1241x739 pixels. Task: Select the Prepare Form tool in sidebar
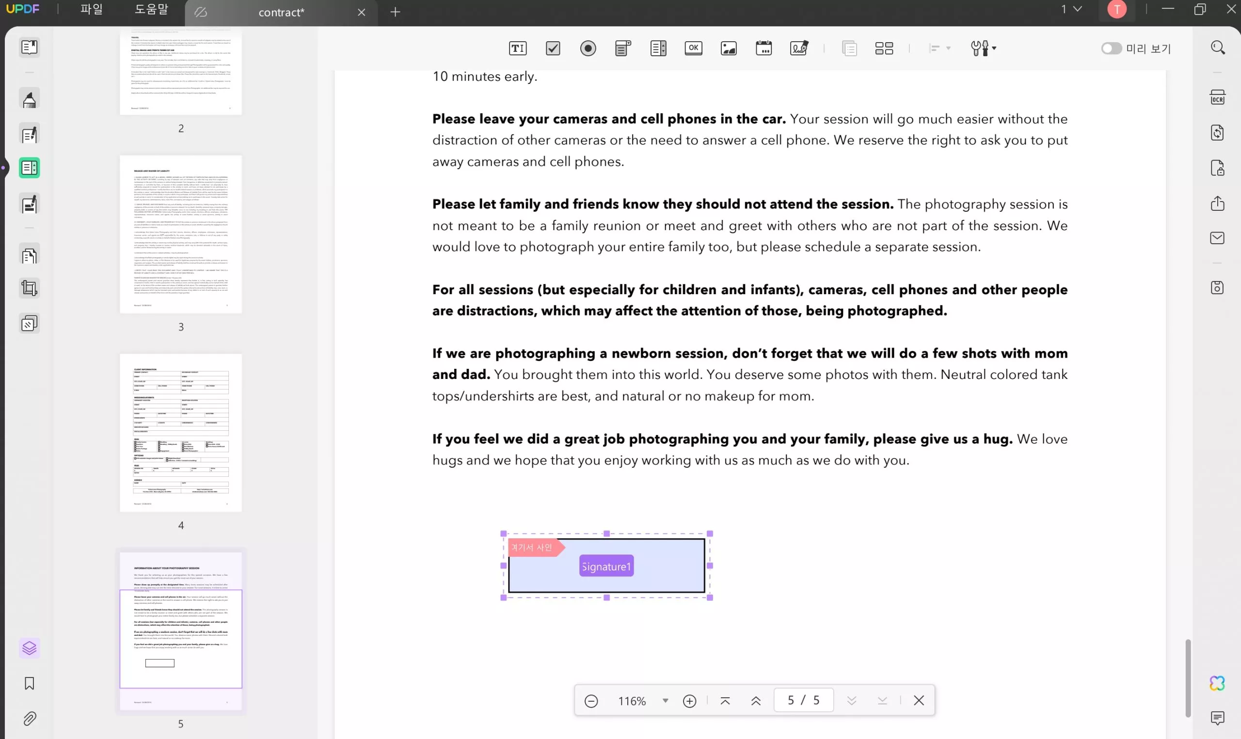30,168
